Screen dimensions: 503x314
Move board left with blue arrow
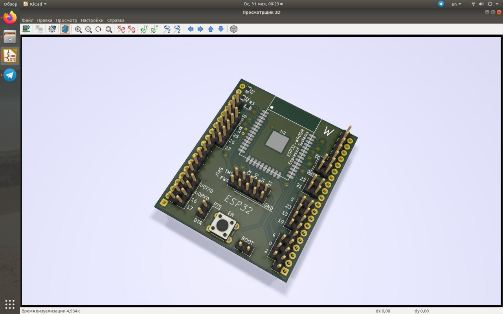pos(191,29)
